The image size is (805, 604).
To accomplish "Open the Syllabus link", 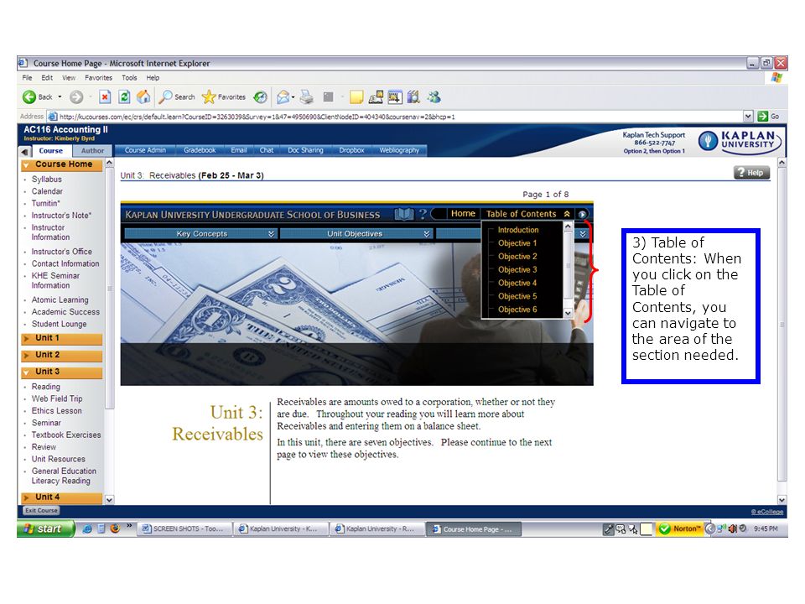I will click(x=47, y=180).
